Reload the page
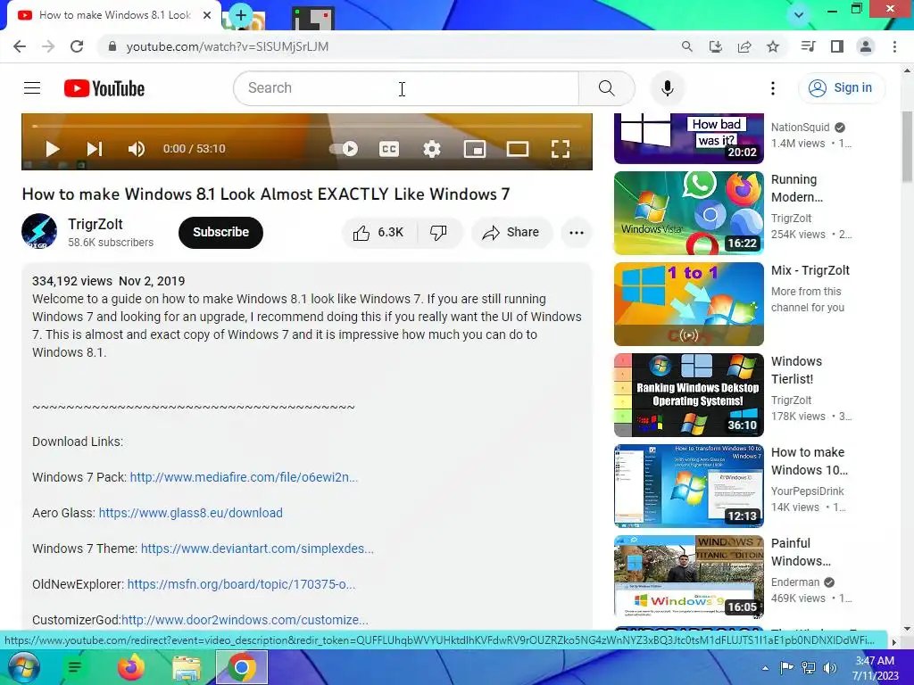 click(77, 46)
